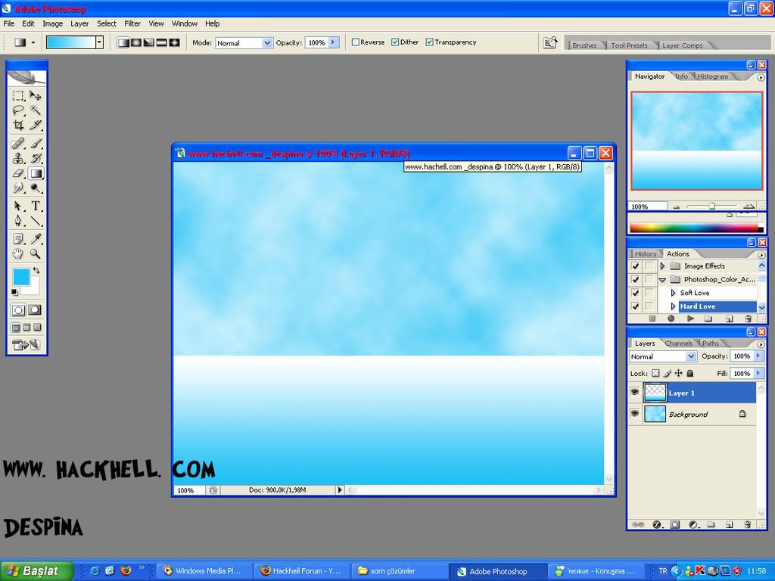The width and height of the screenshot is (775, 581).
Task: Open the gradient picker dropdown arrow
Action: coord(99,42)
